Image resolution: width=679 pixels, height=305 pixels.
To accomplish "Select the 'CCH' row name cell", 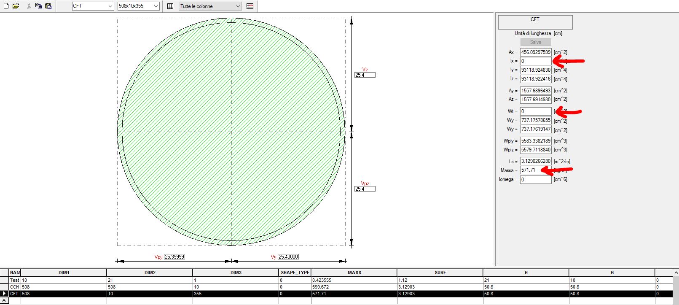I will click(x=15, y=287).
